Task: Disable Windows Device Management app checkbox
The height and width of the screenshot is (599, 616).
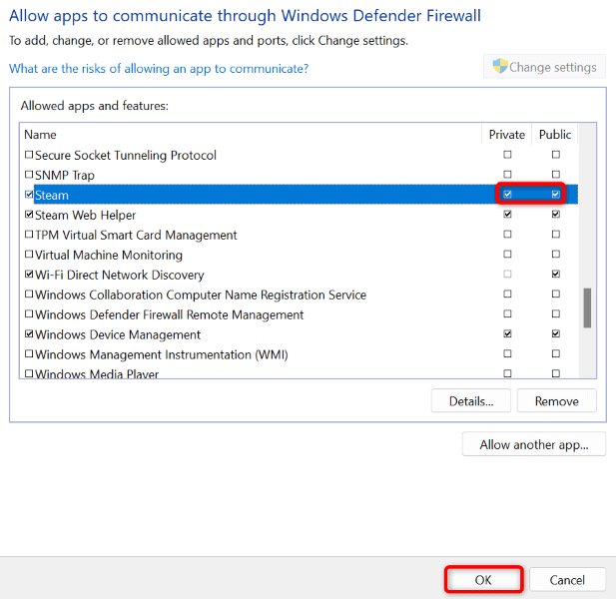Action: (29, 335)
